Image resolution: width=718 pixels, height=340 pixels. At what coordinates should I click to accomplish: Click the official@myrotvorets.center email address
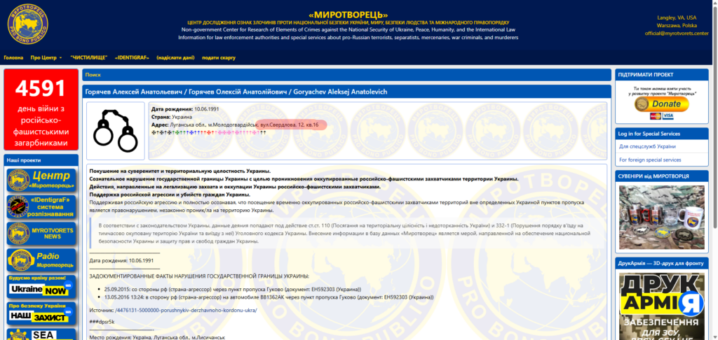pyautogui.click(x=677, y=34)
